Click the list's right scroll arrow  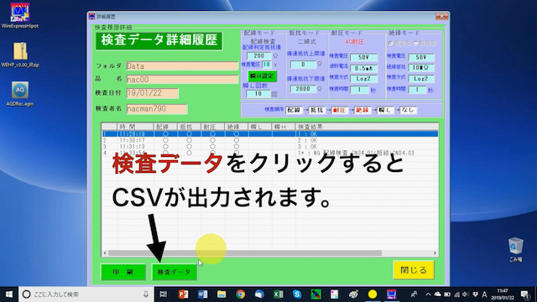coord(435,253)
